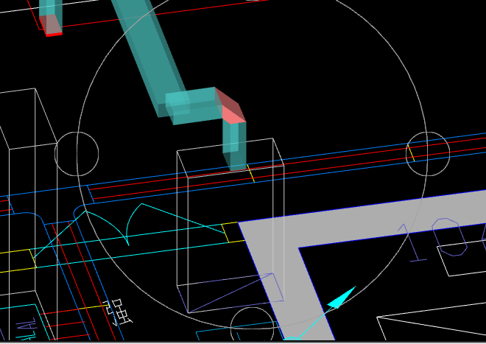This screenshot has height=344, width=486.
Task: Select the cyan arrowhead marker near the wall
Action: coord(342,298)
